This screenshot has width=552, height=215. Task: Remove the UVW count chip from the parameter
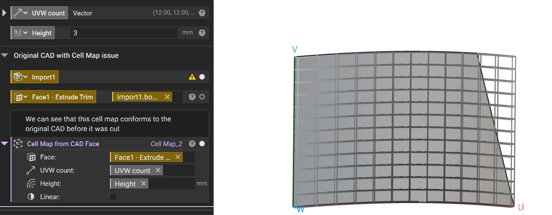(158, 170)
